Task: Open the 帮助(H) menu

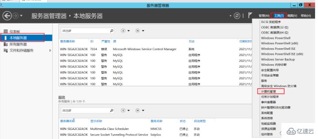Action: click(x=306, y=16)
